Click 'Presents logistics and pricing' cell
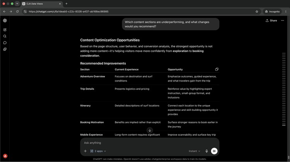 132,89
